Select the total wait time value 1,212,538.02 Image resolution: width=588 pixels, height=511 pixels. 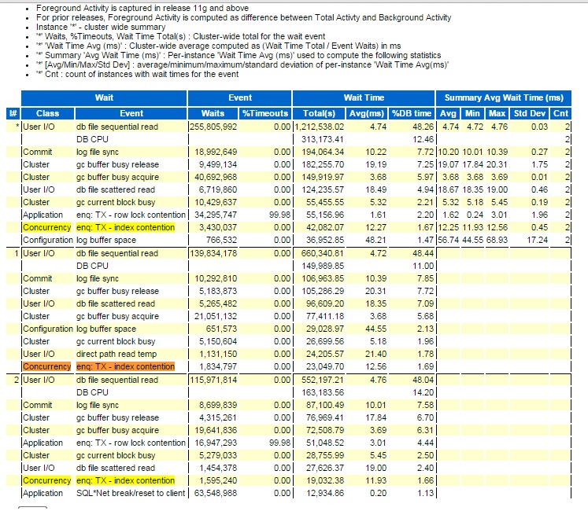[319, 126]
